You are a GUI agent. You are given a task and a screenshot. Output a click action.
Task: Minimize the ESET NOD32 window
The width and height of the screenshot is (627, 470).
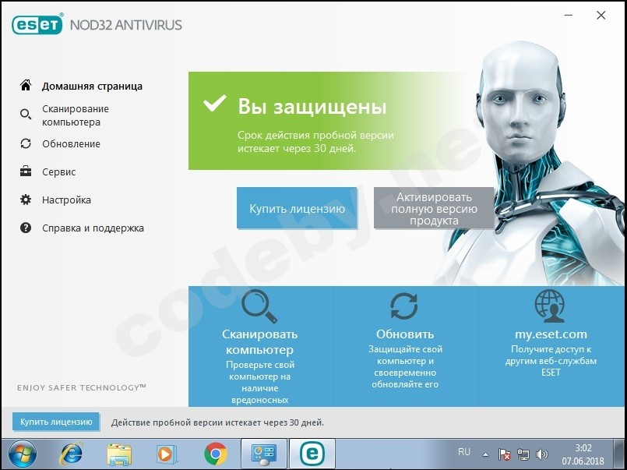tap(569, 16)
